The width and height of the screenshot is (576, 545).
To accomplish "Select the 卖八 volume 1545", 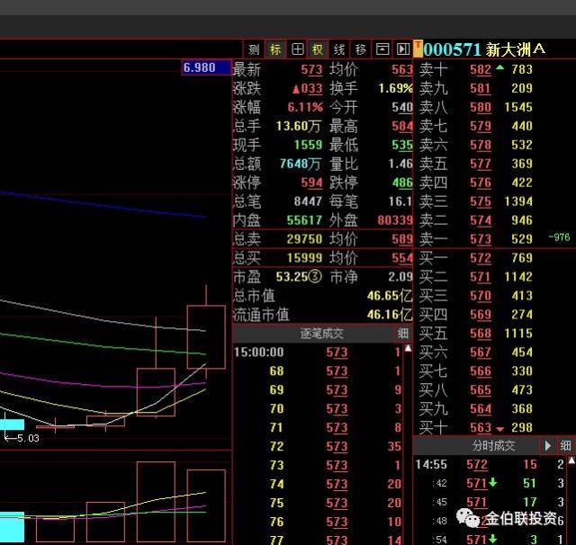I will 518,107.
